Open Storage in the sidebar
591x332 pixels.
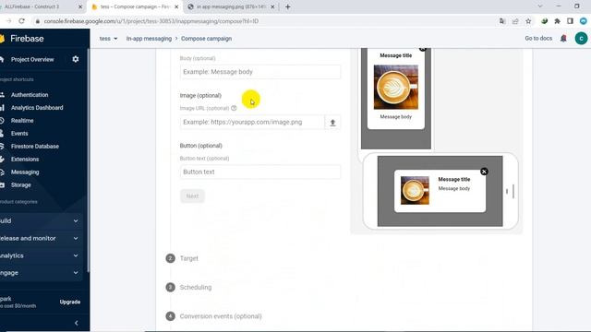coord(20,184)
